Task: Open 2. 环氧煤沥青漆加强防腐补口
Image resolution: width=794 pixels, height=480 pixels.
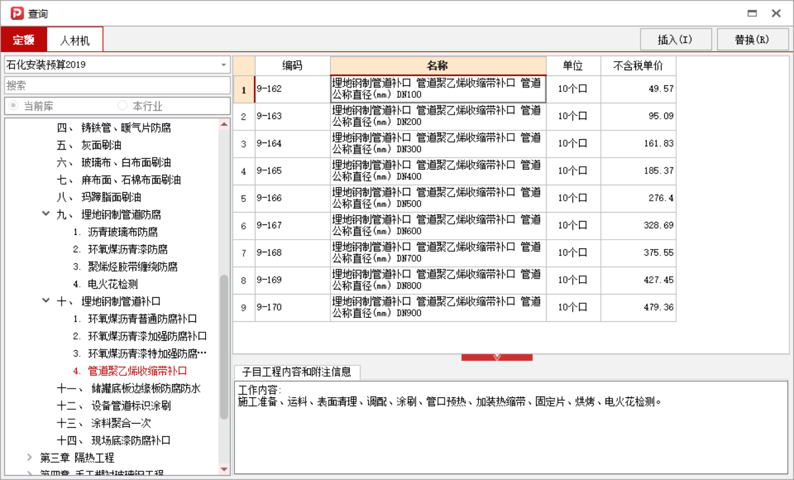Action: [140, 336]
